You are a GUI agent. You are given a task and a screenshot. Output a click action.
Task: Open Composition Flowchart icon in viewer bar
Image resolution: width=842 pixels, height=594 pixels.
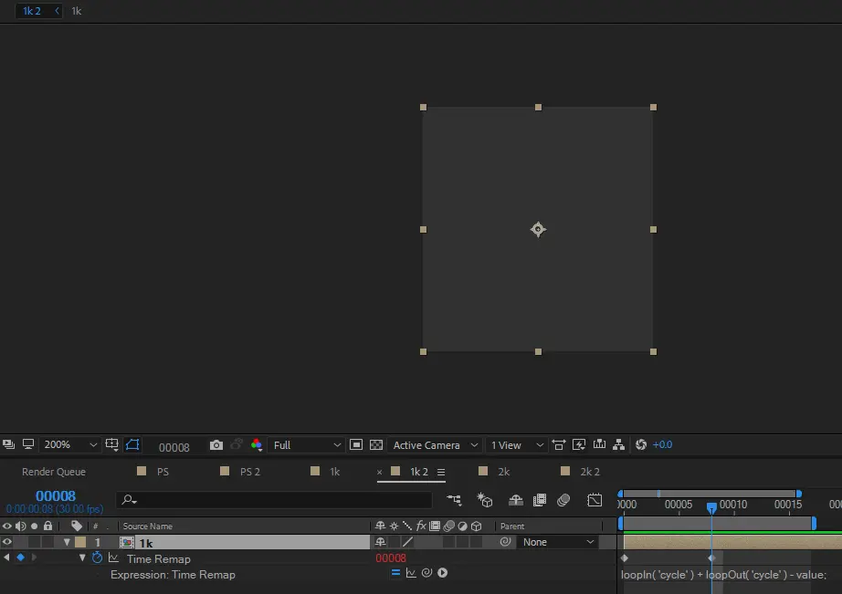(x=618, y=445)
